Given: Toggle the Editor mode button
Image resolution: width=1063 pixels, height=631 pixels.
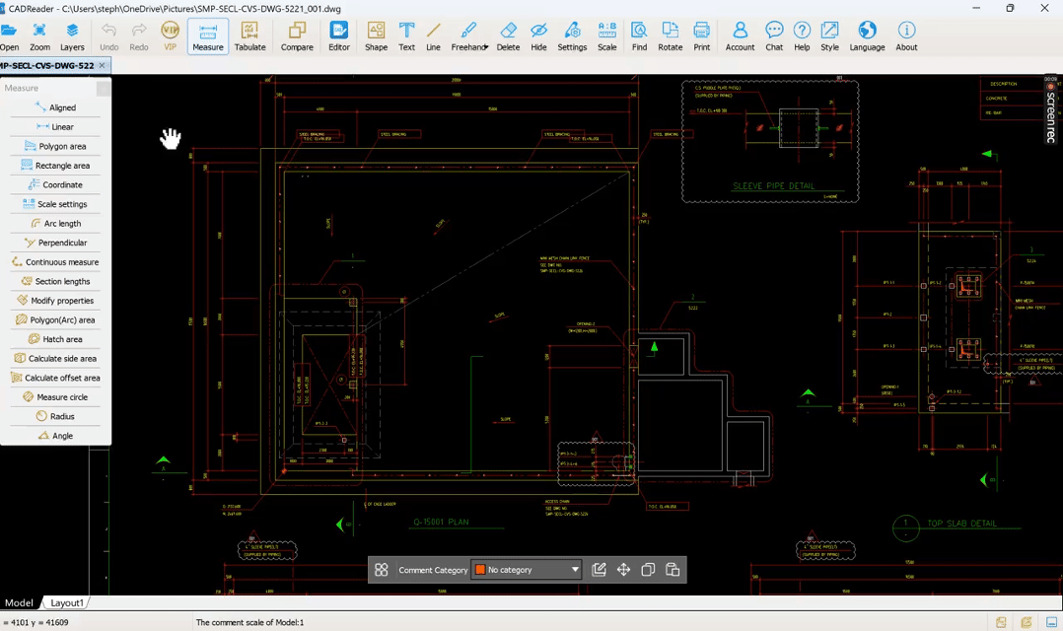Looking at the screenshot, I should [338, 36].
